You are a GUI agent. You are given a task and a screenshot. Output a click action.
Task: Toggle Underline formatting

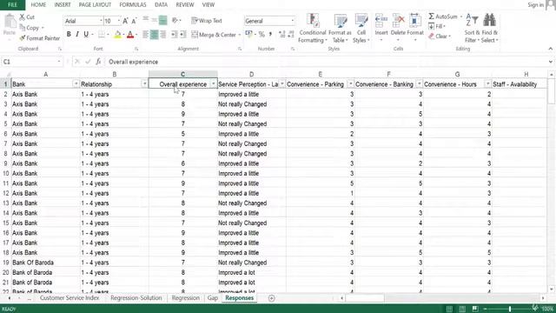click(x=86, y=35)
